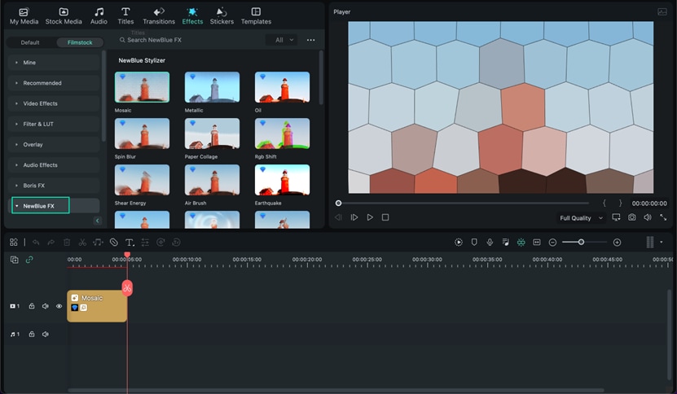Select the text tool in timeline toolbar
The width and height of the screenshot is (677, 394).
[129, 243]
